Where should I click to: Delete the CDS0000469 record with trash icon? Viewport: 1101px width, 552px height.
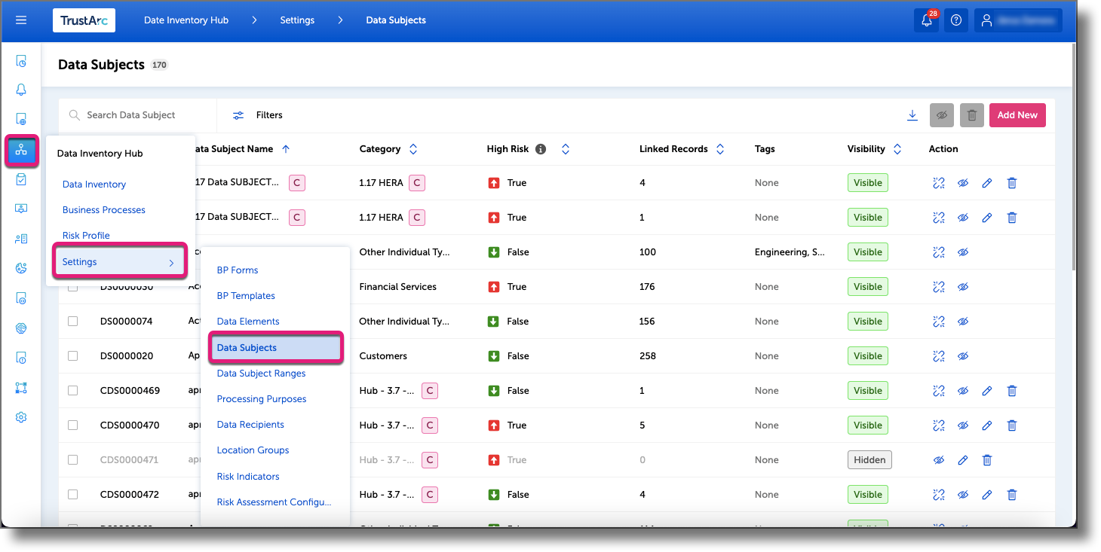point(1011,390)
